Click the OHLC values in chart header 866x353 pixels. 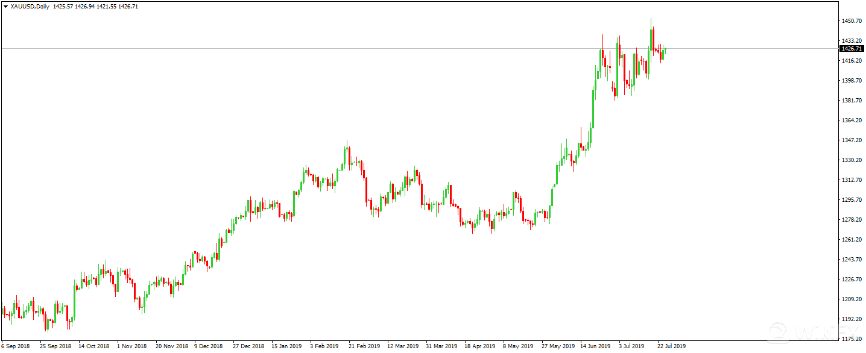coord(95,7)
